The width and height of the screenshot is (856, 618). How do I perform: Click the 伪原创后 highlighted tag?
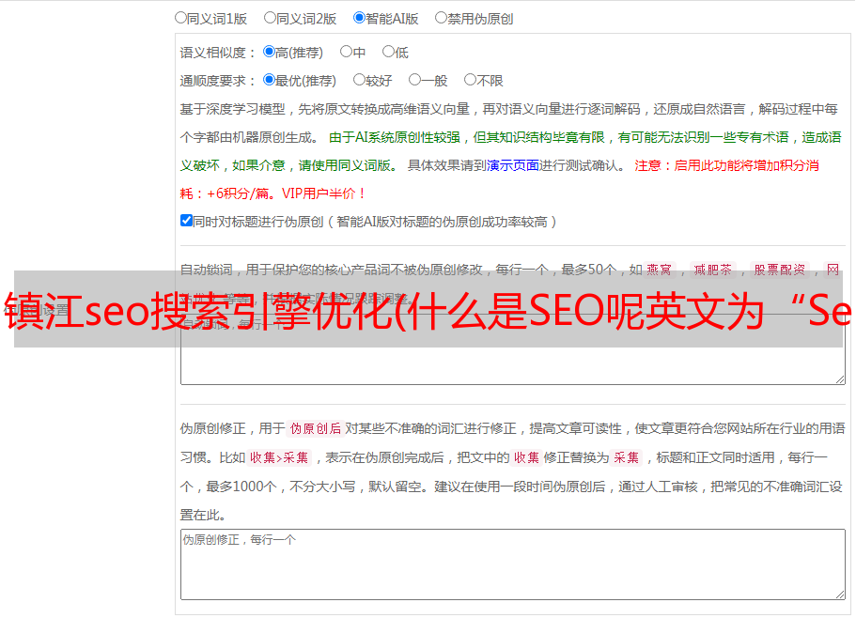point(316,428)
